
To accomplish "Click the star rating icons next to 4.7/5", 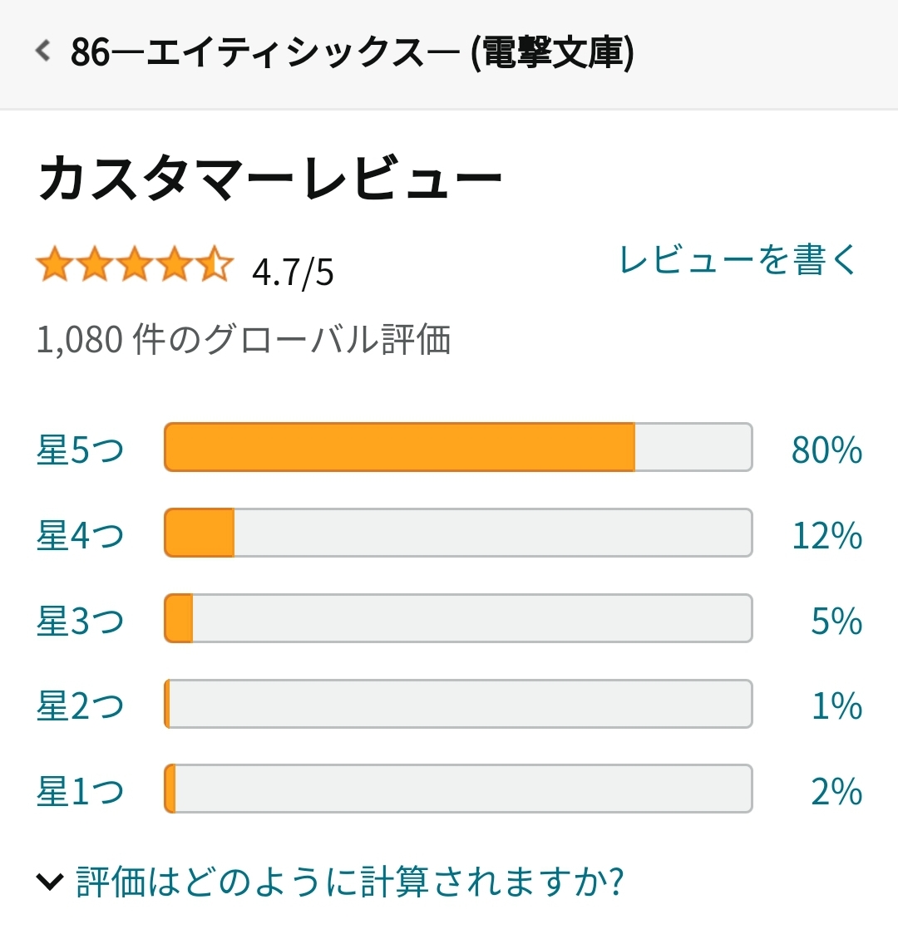I will (135, 264).
